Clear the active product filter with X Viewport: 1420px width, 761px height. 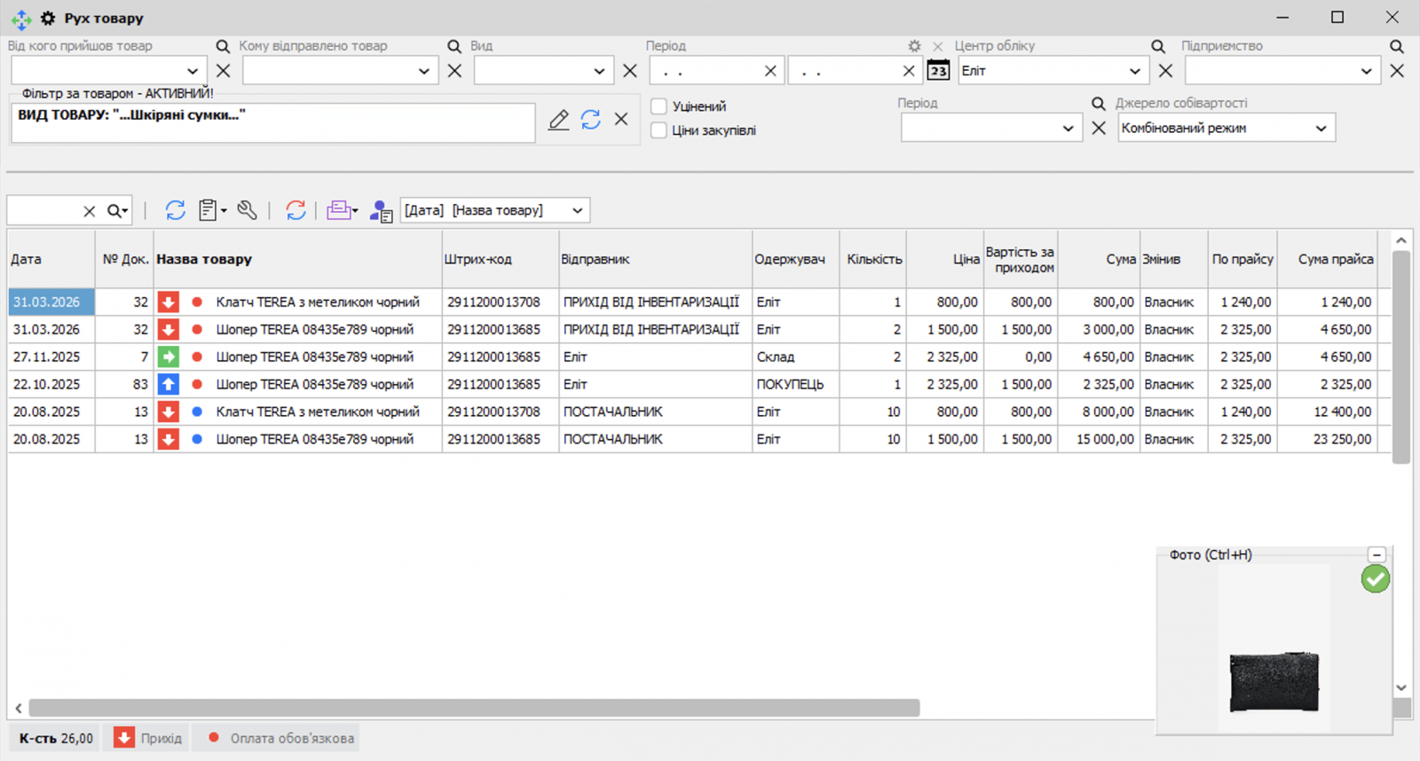[x=621, y=119]
